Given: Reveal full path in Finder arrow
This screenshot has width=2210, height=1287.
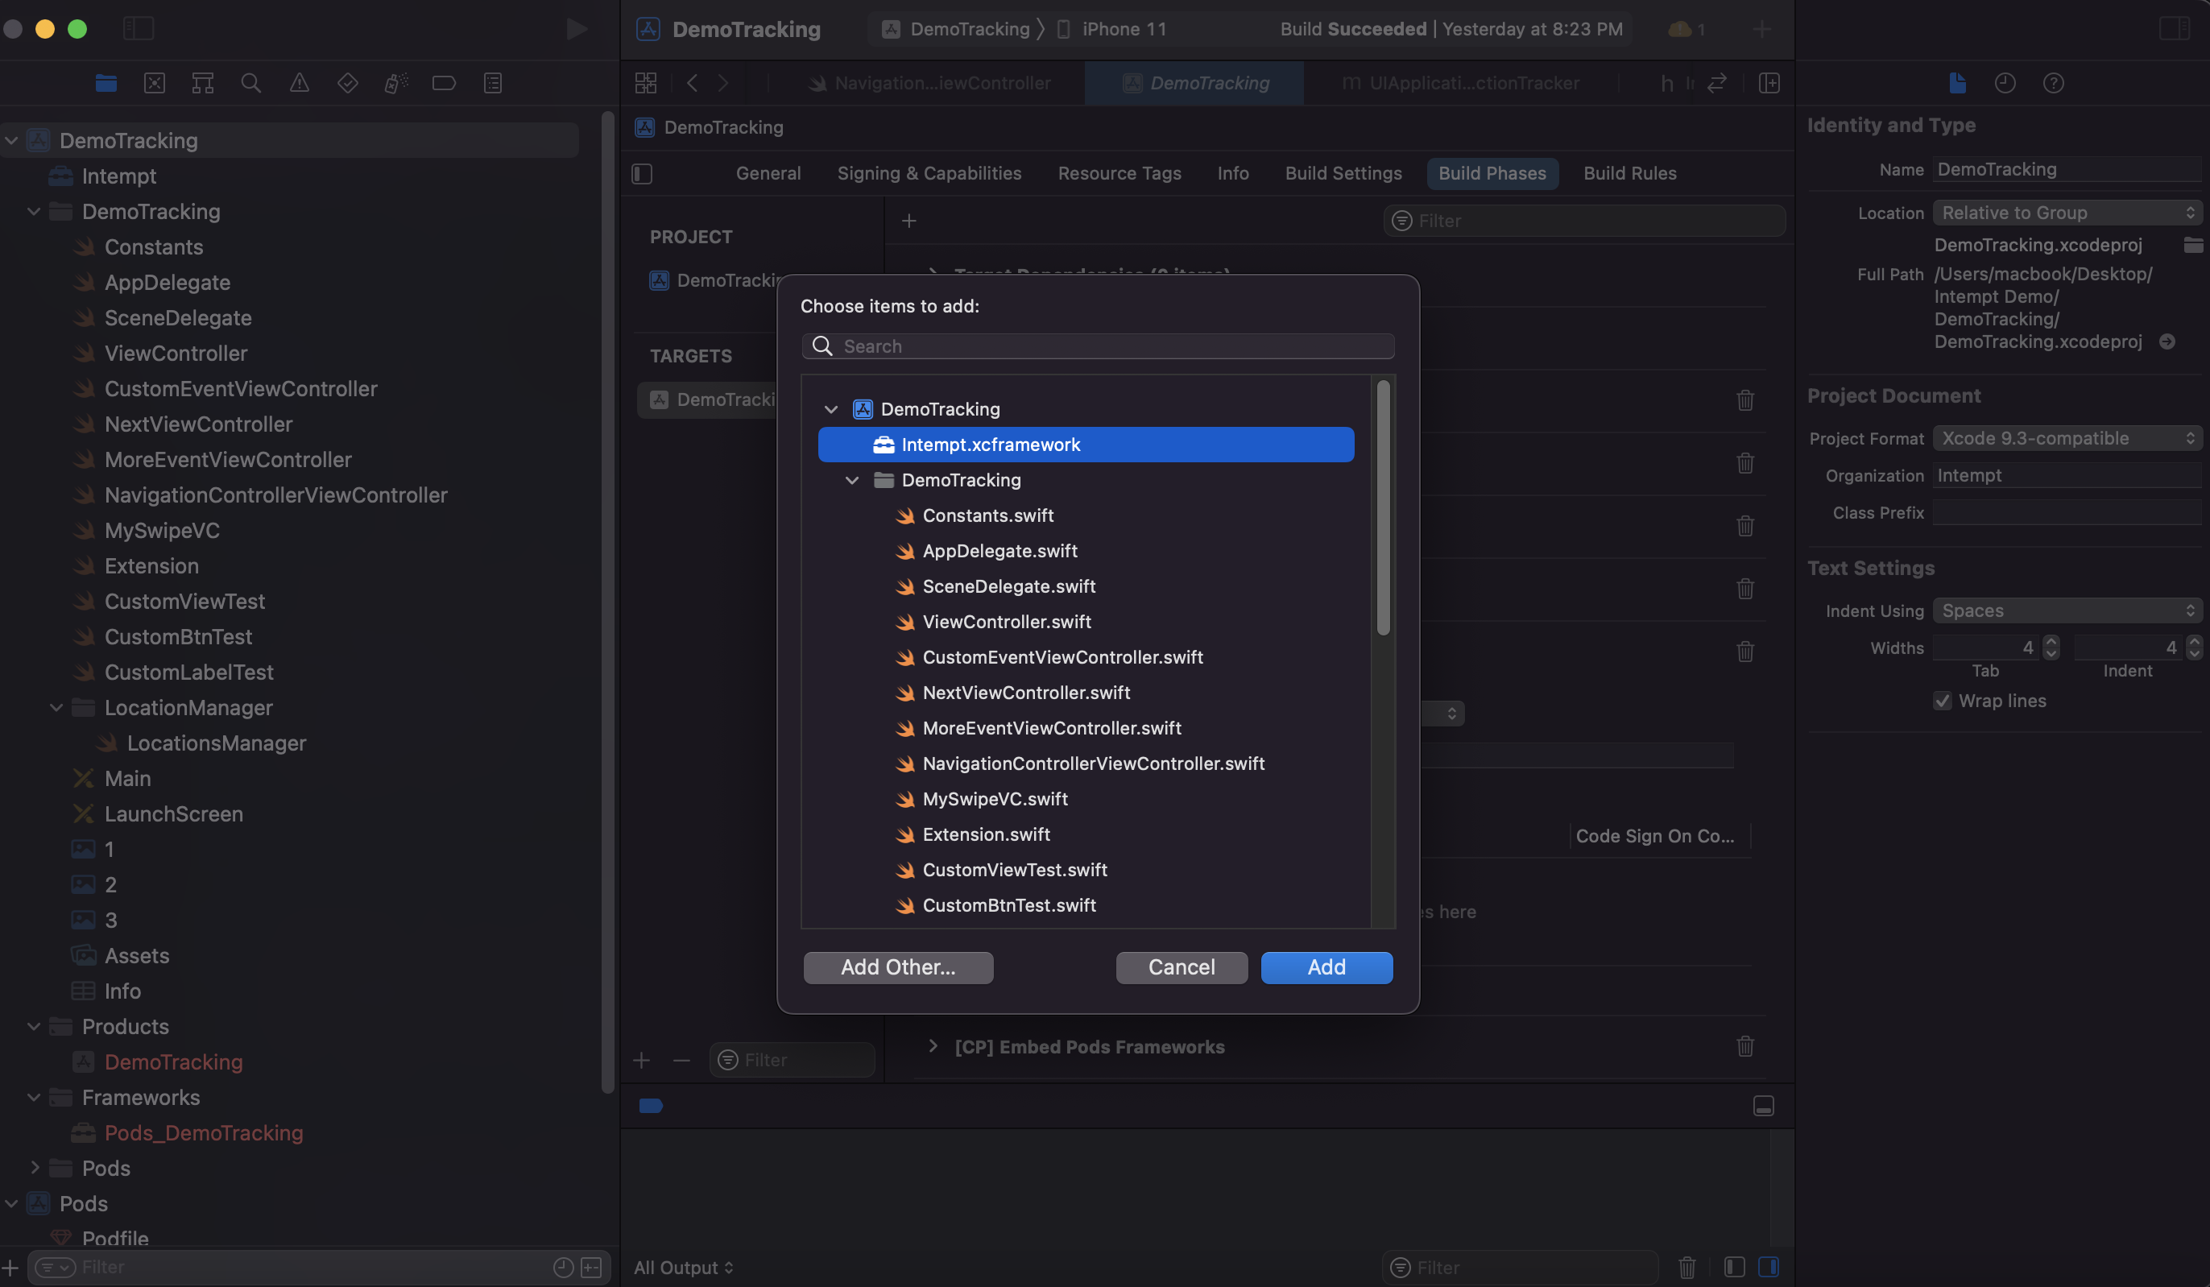Looking at the screenshot, I should point(2167,342).
